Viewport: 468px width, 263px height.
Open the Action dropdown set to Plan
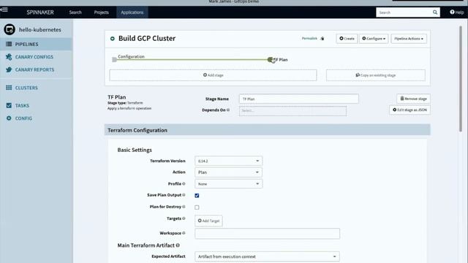(229, 172)
